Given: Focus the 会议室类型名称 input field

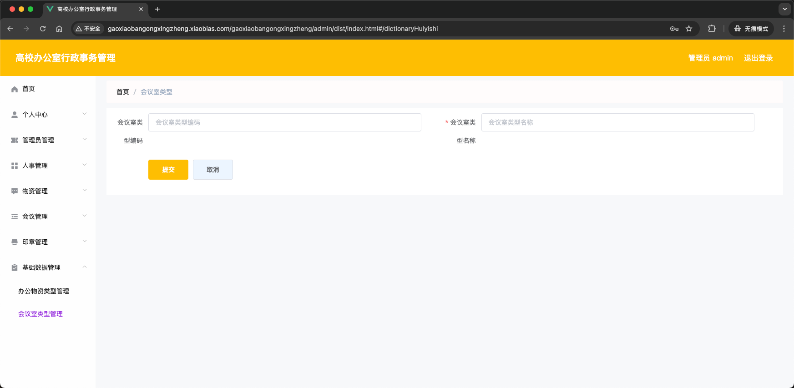Looking at the screenshot, I should 618,122.
